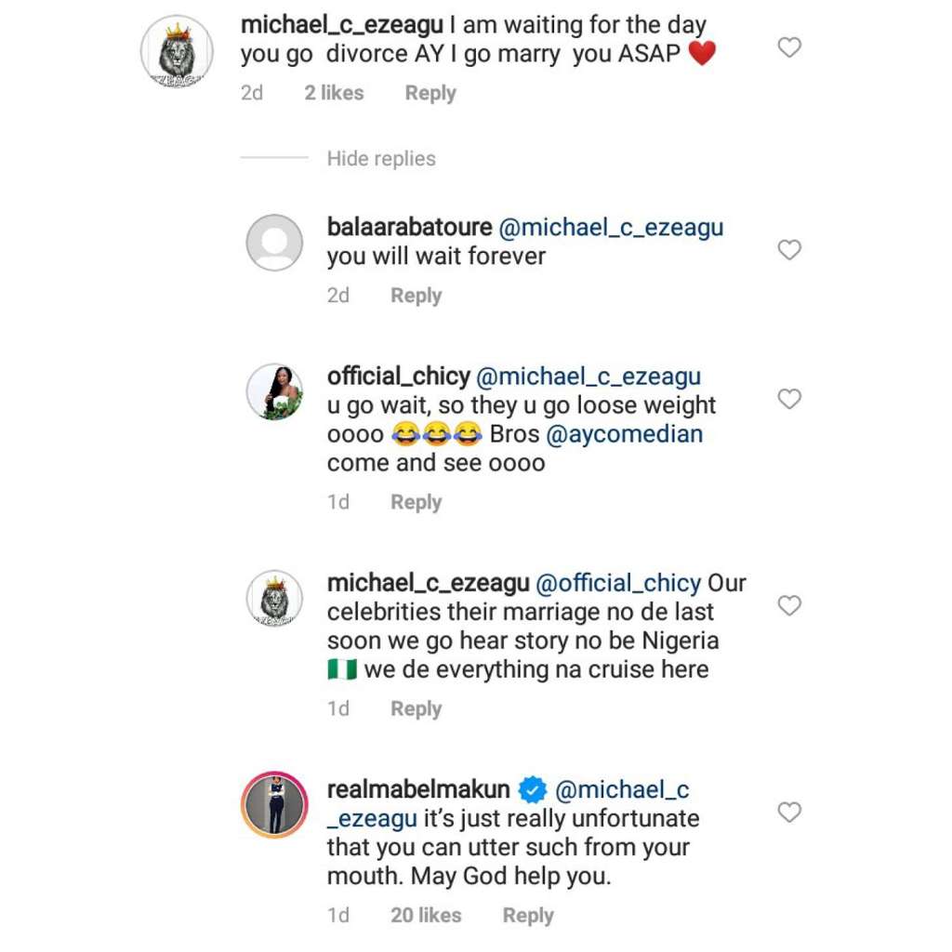Open realmabelmakun's story ring avatar

274,804
